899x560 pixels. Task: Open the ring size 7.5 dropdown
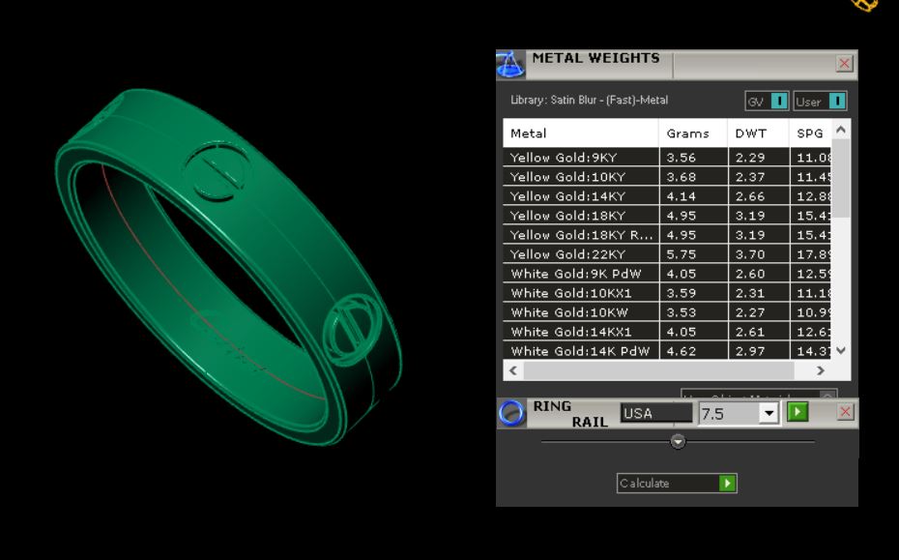point(768,413)
